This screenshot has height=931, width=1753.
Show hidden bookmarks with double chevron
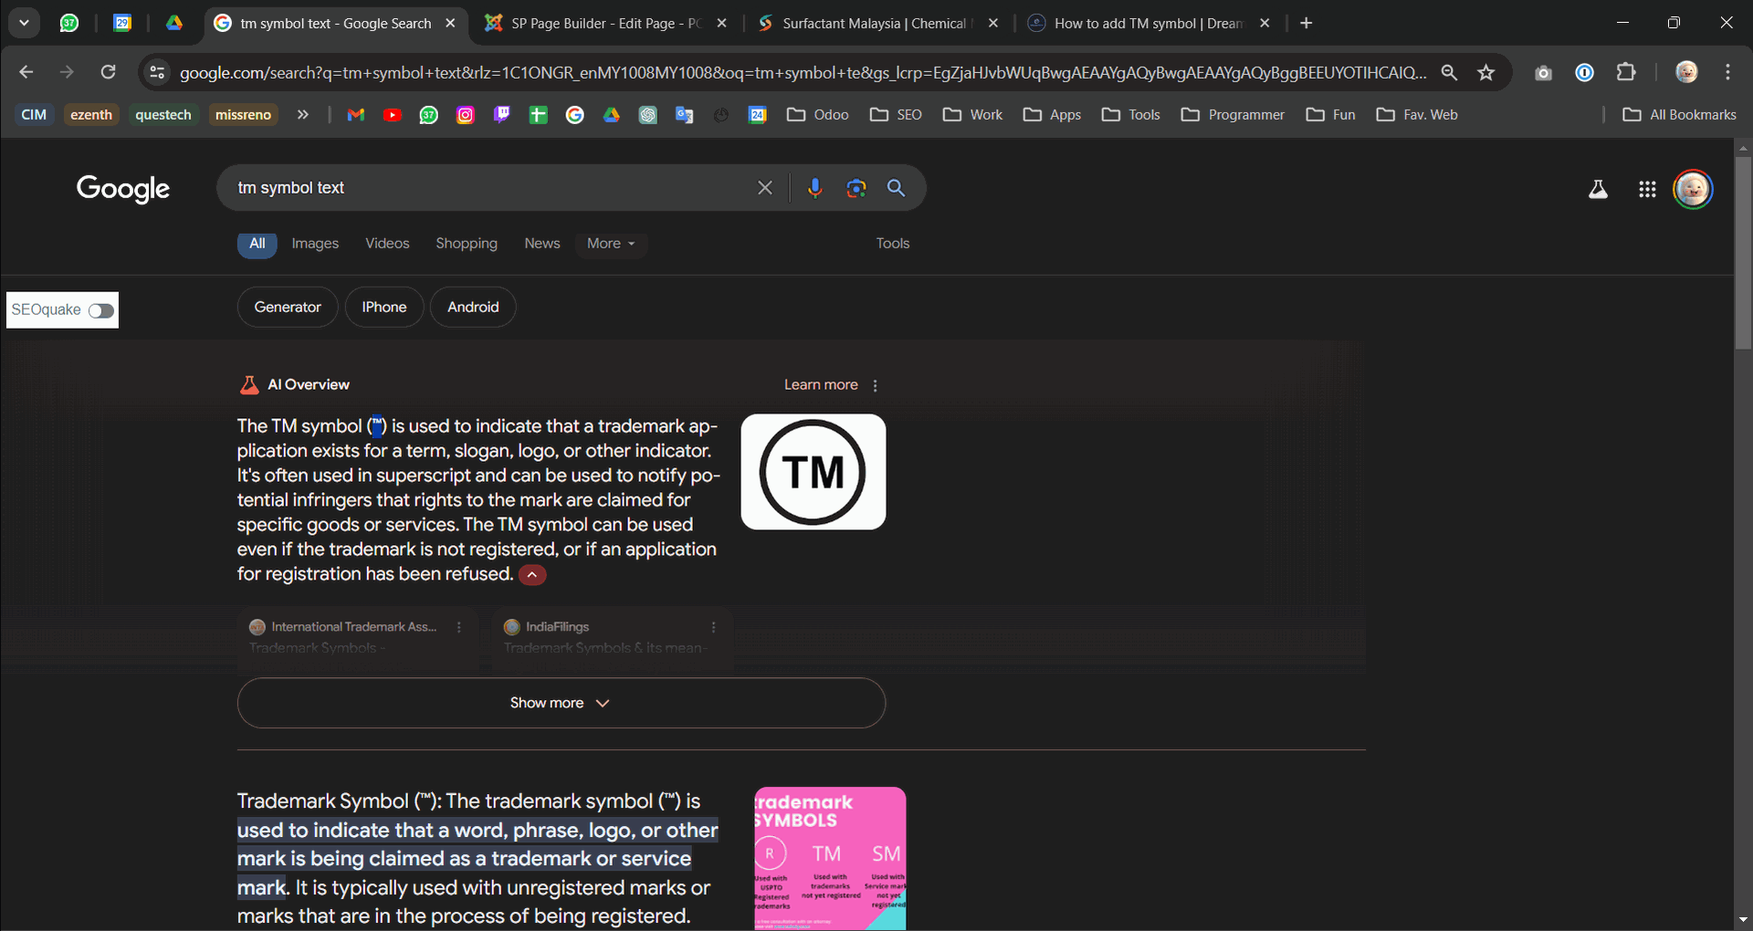303,114
